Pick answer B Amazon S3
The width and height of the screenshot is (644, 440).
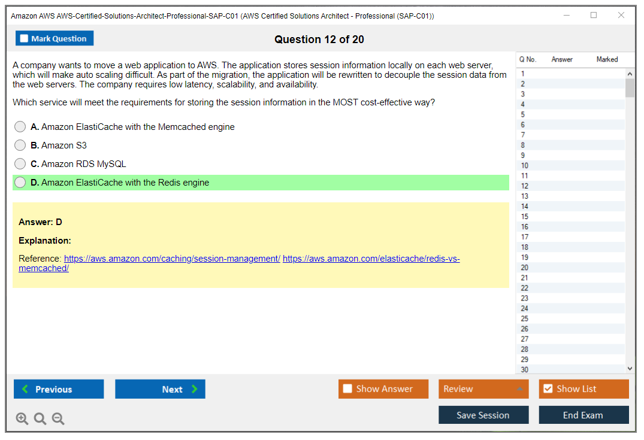tap(20, 145)
